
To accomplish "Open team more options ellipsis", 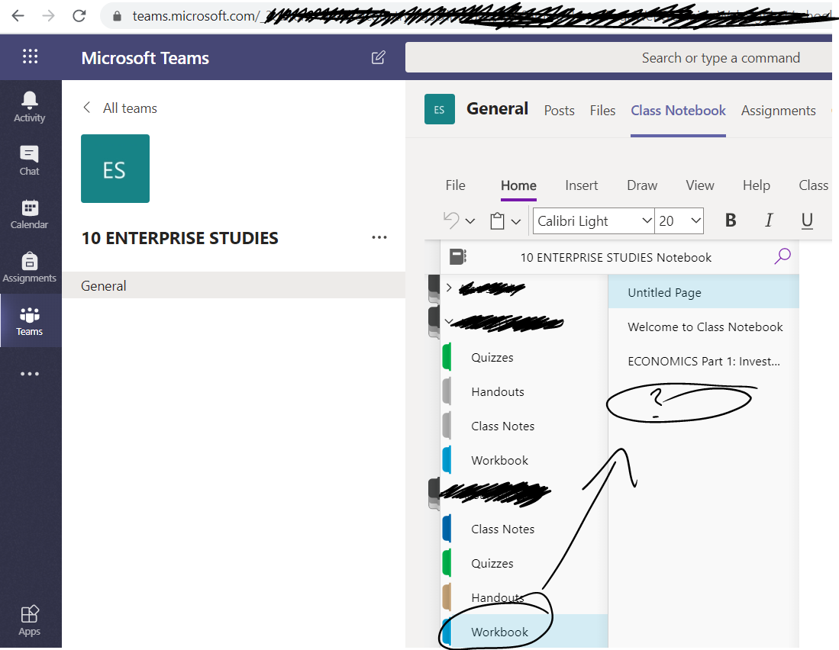I will pos(379,237).
